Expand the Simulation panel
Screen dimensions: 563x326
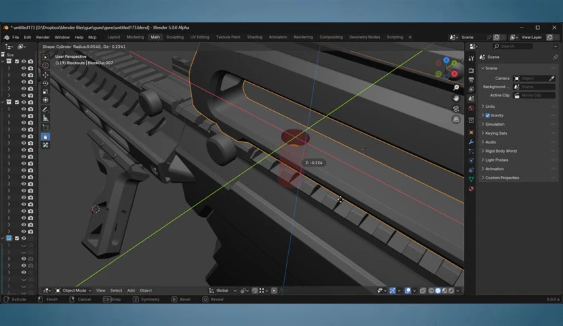click(495, 124)
